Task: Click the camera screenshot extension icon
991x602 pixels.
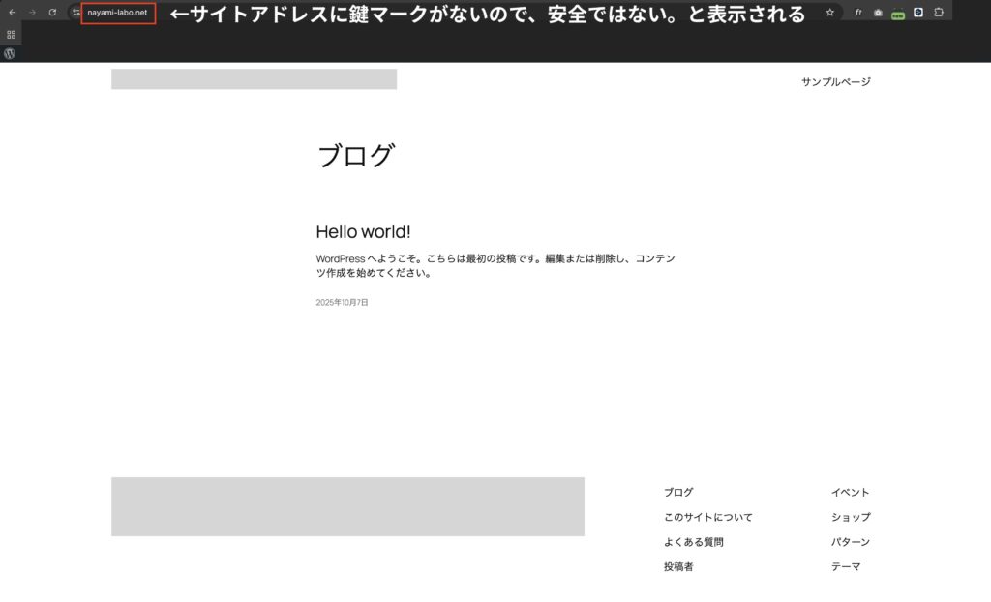Action: point(878,13)
